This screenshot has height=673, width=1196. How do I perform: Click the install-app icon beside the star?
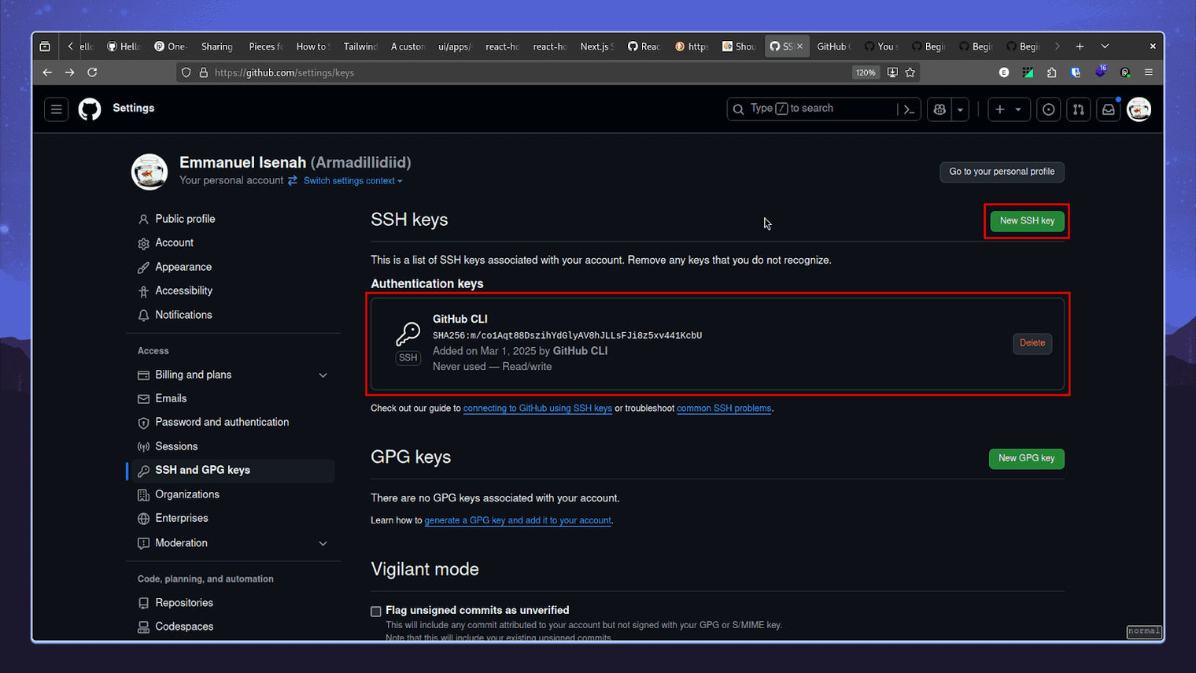pos(892,72)
